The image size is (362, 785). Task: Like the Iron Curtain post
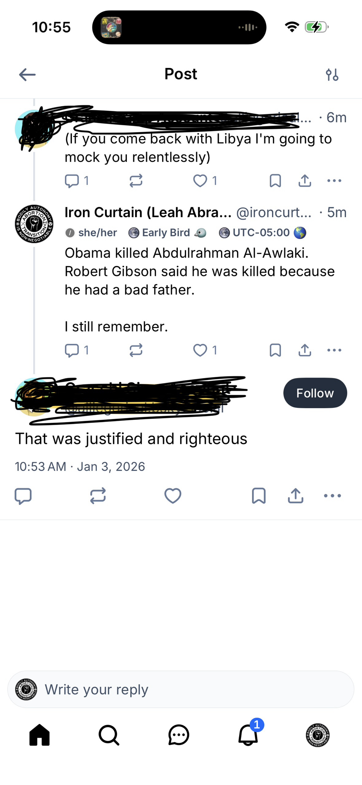click(200, 350)
